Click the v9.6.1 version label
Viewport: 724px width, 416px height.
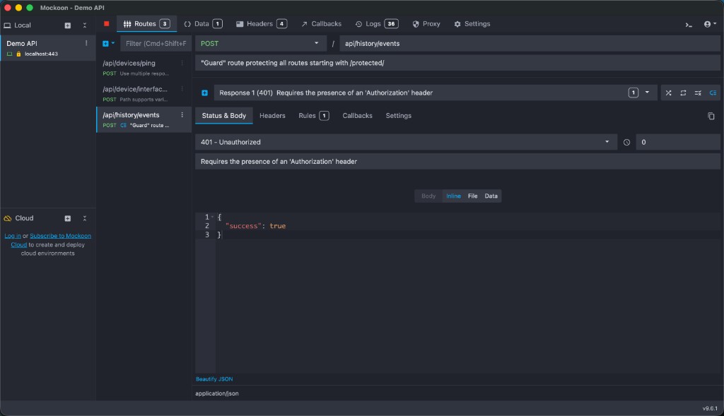[x=710, y=408]
